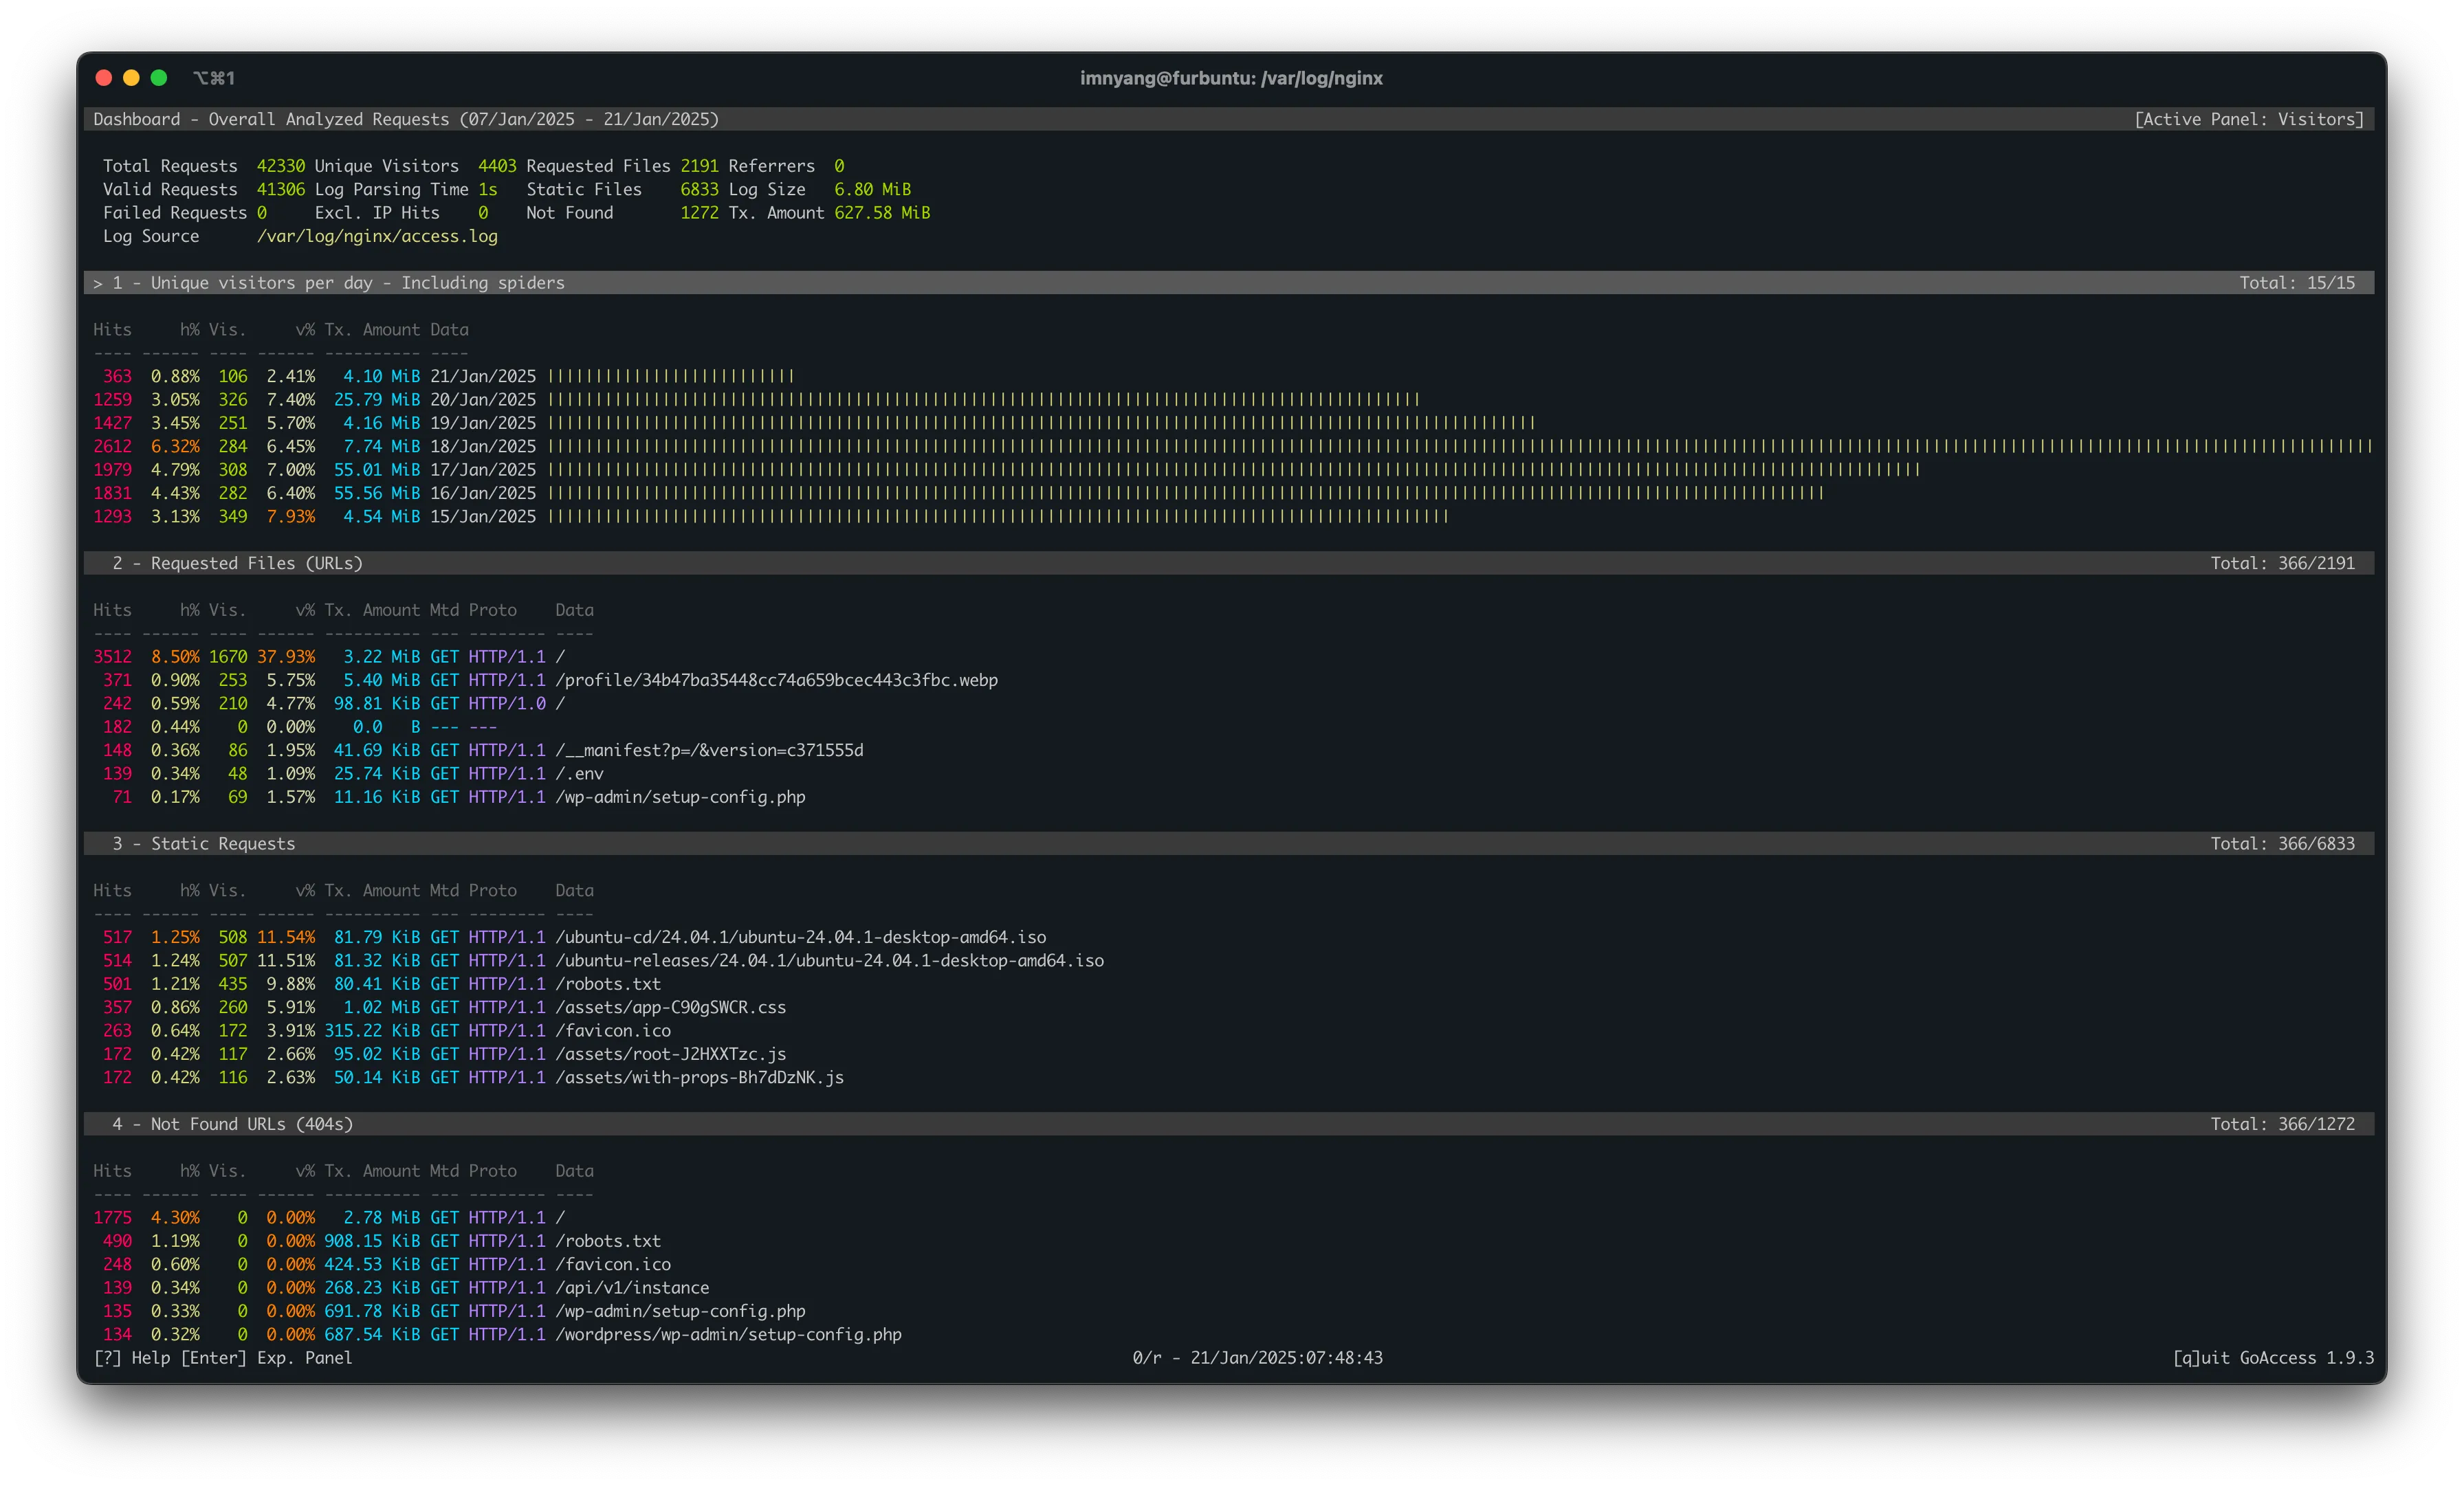Viewport: 2464px width, 1486px height.
Task: Select panel 1 Unique visitors per day header
Action: pyautogui.click(x=1229, y=283)
